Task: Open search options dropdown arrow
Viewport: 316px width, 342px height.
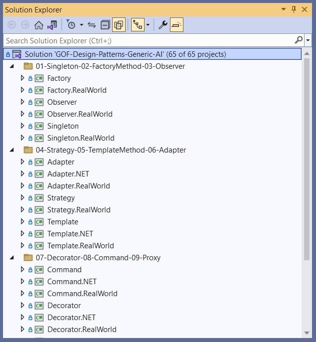Action: click(x=308, y=40)
